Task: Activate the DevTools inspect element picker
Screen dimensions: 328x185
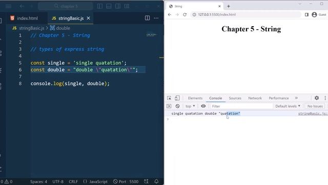Action: tap(169, 98)
